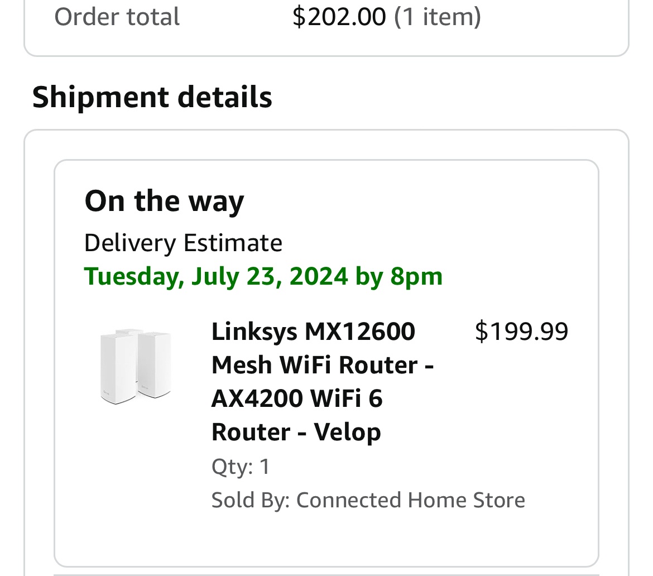Click the $202.00 order total amount
Screen dimensions: 653x576
tap(339, 17)
